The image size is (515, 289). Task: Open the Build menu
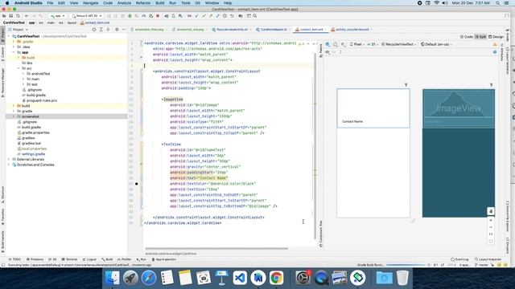pyautogui.click(x=160, y=3)
